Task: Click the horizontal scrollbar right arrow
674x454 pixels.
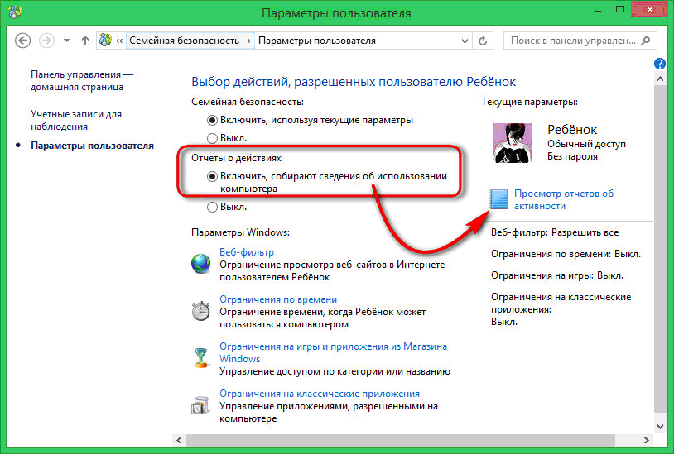Action: 646,440
